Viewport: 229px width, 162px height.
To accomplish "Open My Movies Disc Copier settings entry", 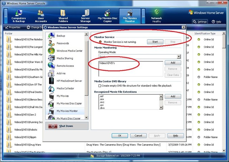I will click(65, 103).
